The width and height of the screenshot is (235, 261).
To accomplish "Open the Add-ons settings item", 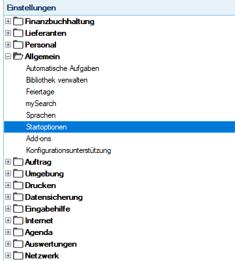I will 38,139.
